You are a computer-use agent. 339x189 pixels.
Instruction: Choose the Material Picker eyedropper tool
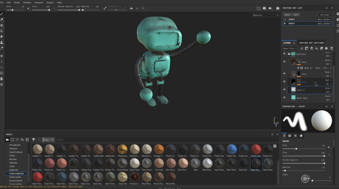(2, 48)
